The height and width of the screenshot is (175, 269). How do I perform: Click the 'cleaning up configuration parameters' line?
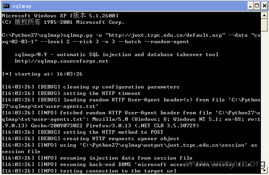(91, 87)
